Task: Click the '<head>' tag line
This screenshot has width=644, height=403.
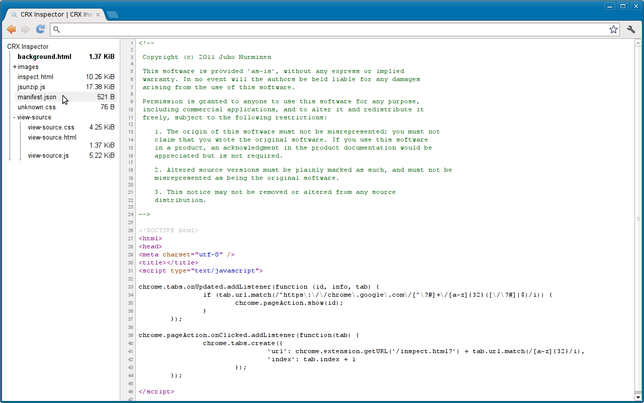Action: click(x=150, y=247)
